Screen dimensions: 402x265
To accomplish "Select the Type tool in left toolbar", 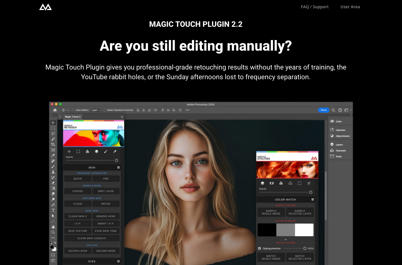I will [x=53, y=210].
